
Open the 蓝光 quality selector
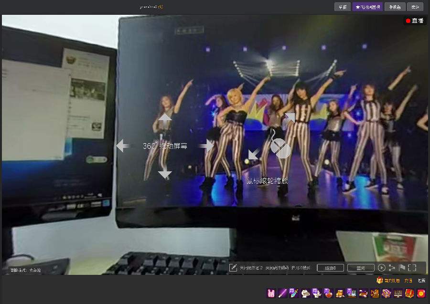tap(361, 268)
